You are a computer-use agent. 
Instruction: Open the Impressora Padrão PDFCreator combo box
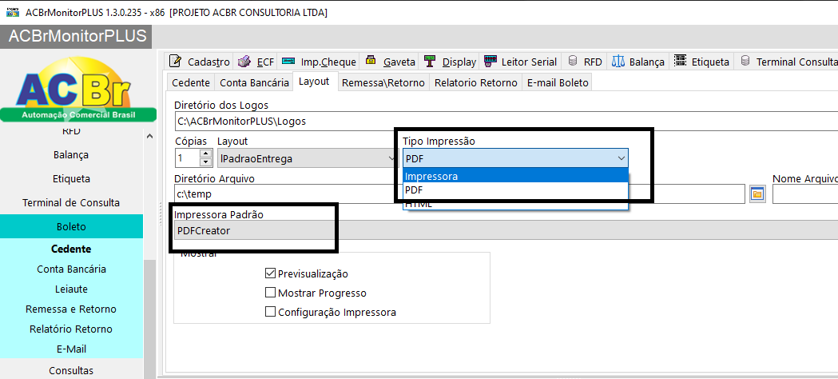point(506,231)
